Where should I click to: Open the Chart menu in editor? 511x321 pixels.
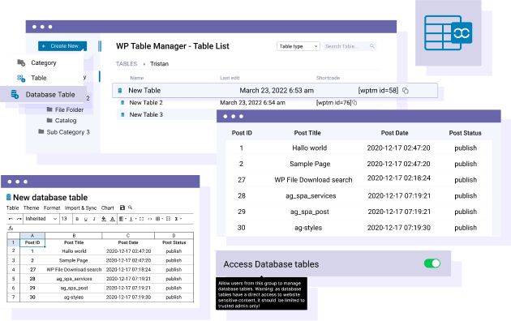pyautogui.click(x=108, y=208)
